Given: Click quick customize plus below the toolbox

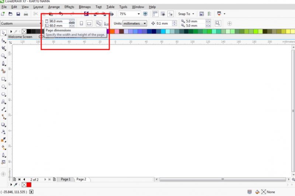Looking at the screenshot, I should click(x=3, y=174).
